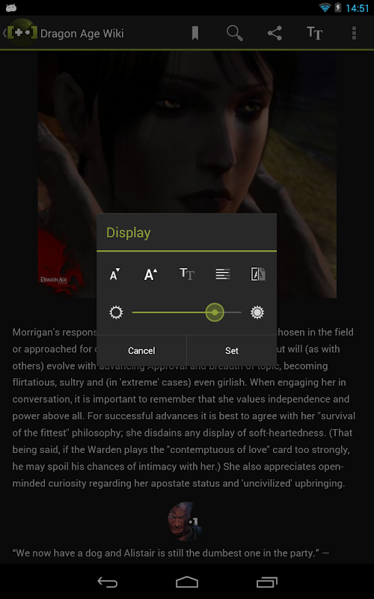Change font typeface in Display dialog
Viewport: 374px width, 599px height.
[x=186, y=274]
